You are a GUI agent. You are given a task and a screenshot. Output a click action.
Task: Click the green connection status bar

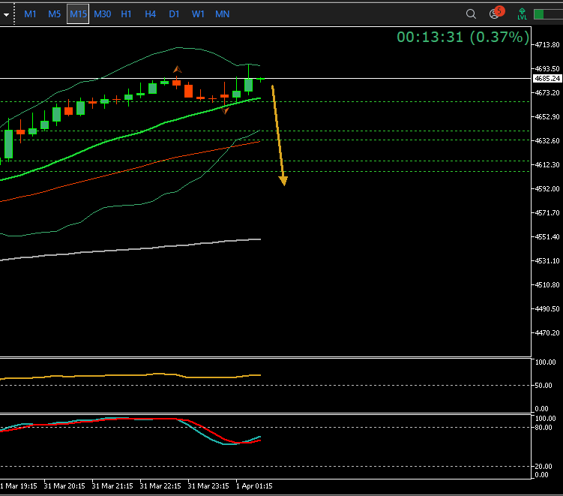point(547,14)
